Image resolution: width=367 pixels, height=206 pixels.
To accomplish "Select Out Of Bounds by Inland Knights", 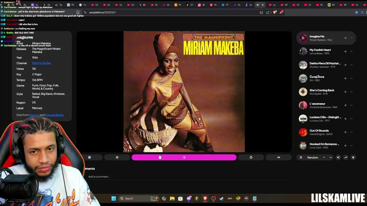I will (x=319, y=131).
